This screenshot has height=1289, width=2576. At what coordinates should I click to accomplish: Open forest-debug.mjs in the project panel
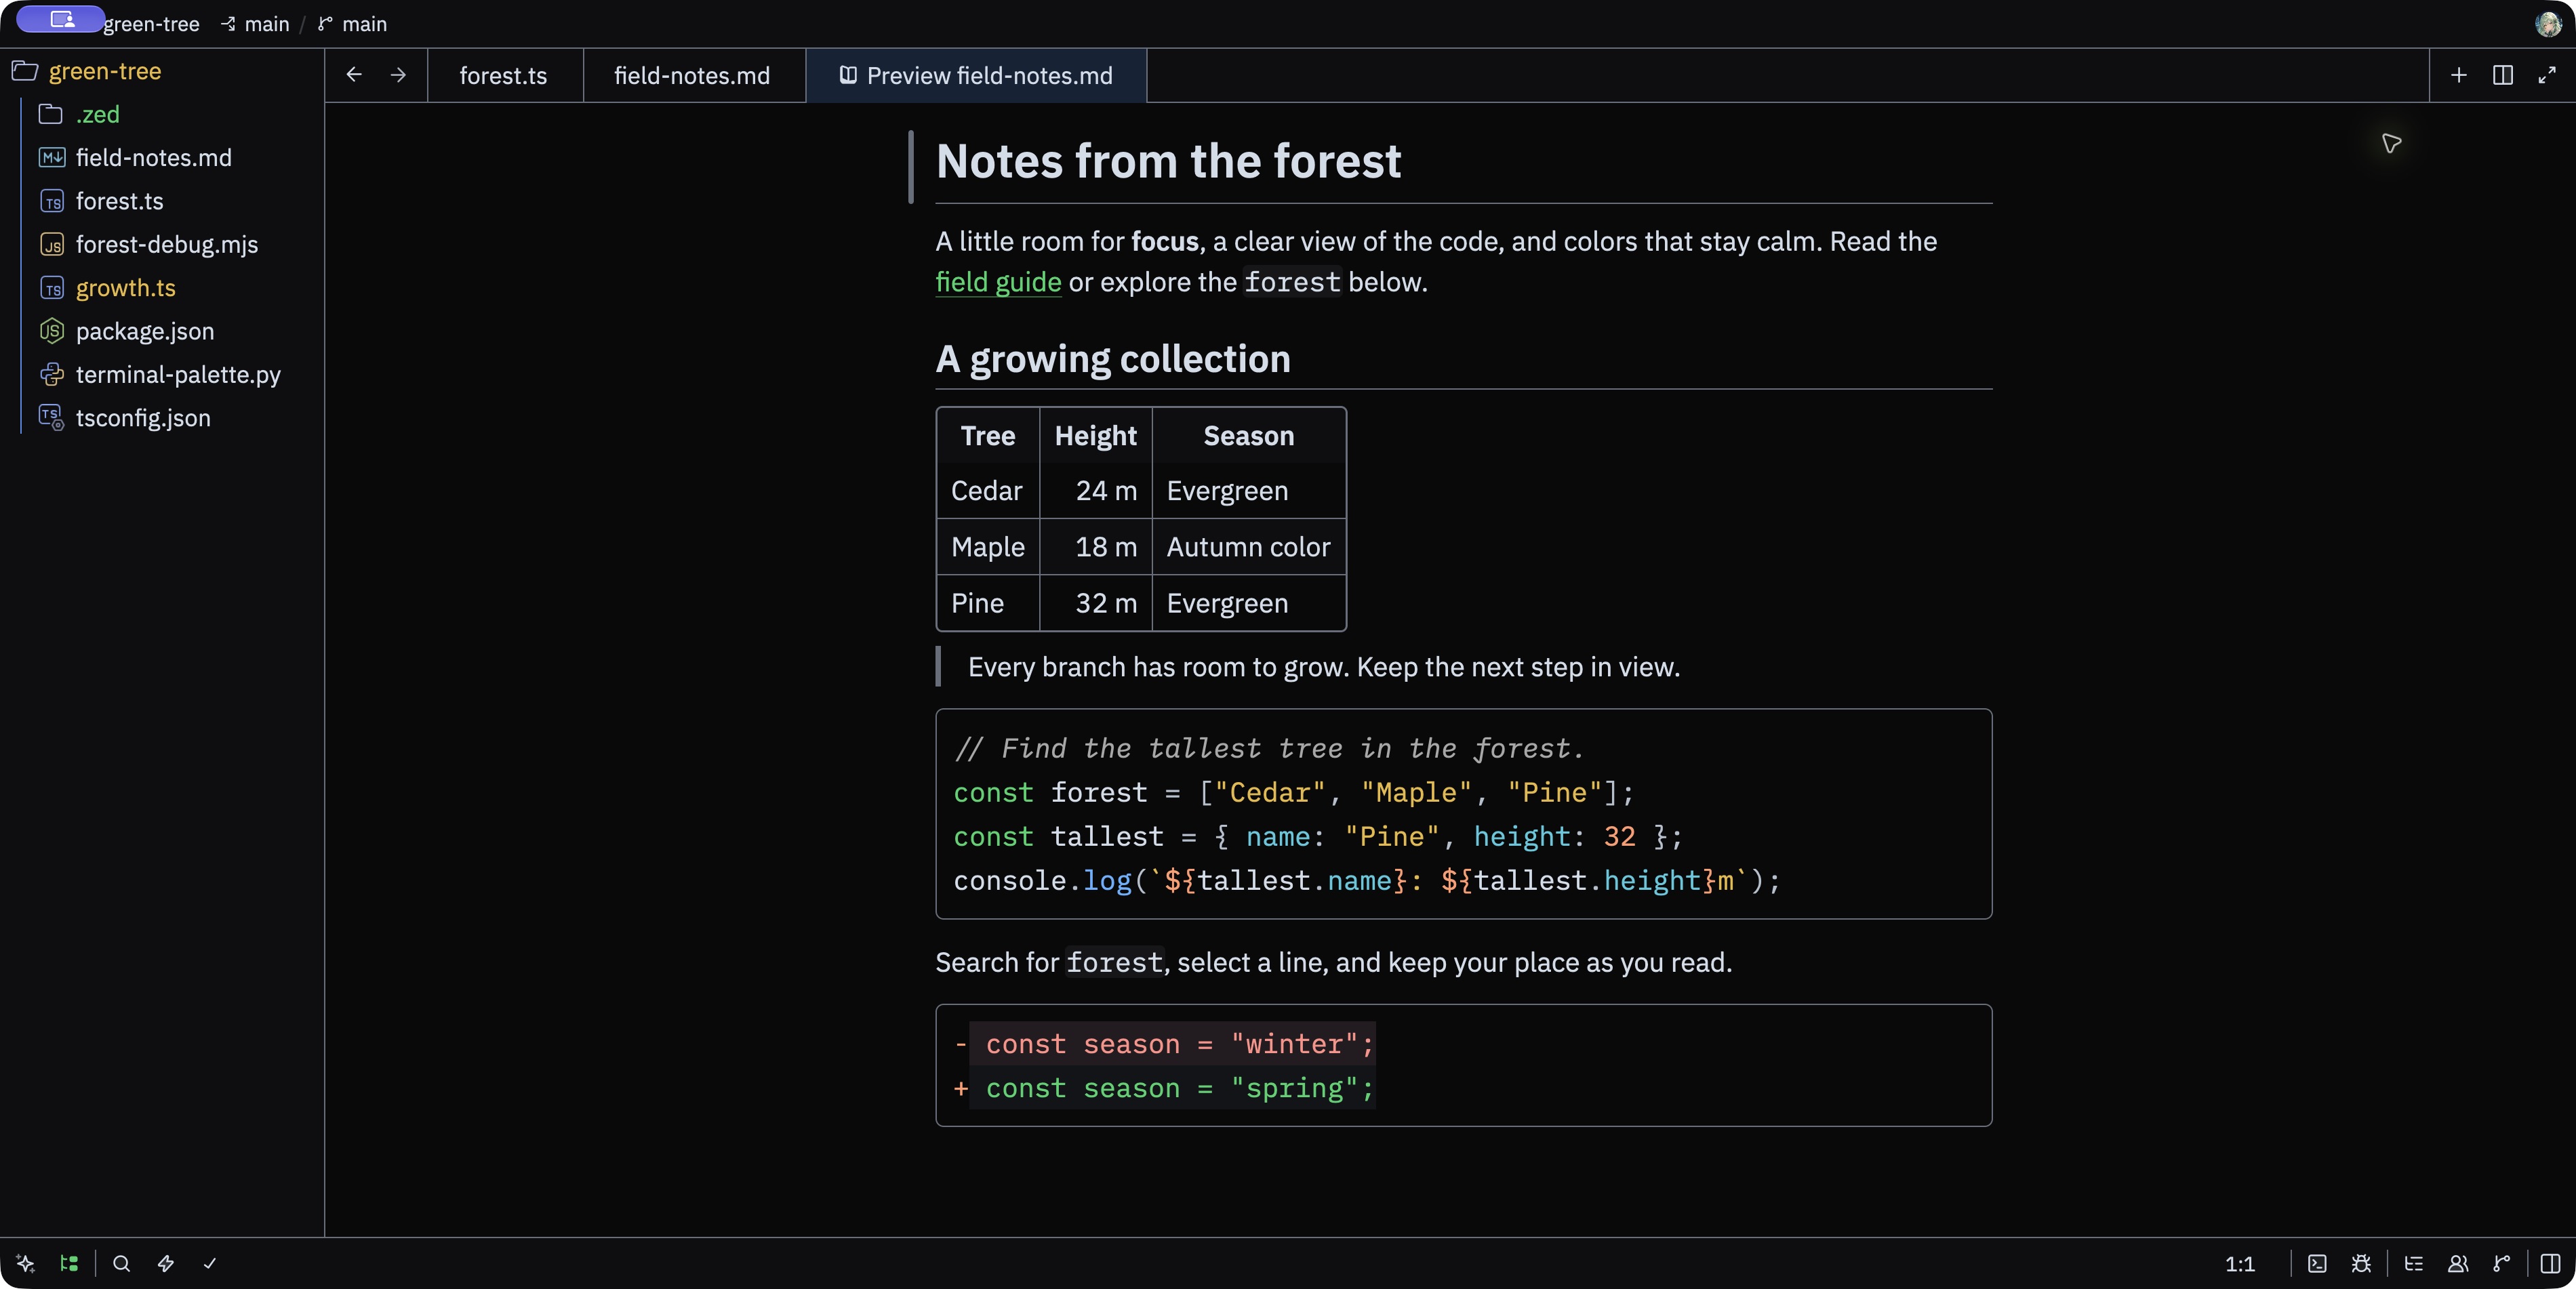pyautogui.click(x=167, y=244)
